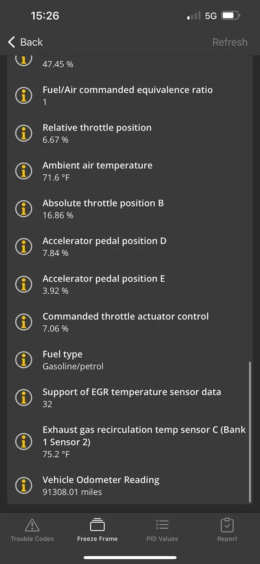Show info for Absolute throttle position B
This screenshot has height=564, width=260.
[24, 209]
